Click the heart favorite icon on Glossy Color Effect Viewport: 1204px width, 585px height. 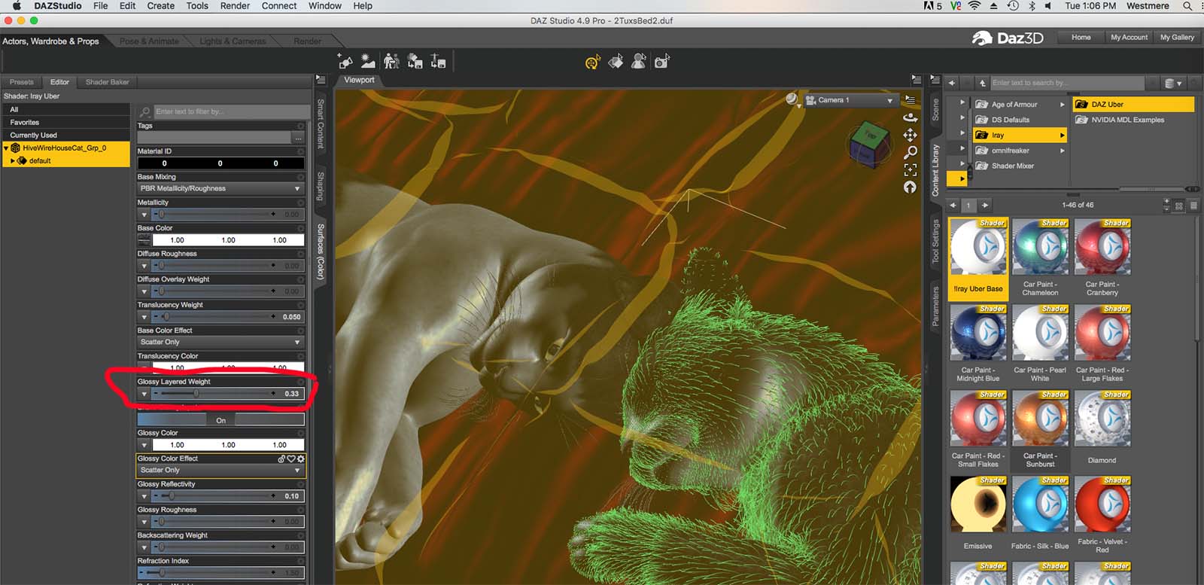[x=291, y=459]
